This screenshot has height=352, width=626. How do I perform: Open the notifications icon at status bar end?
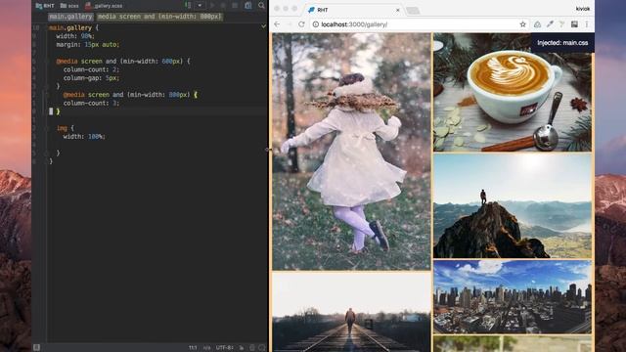click(x=262, y=348)
